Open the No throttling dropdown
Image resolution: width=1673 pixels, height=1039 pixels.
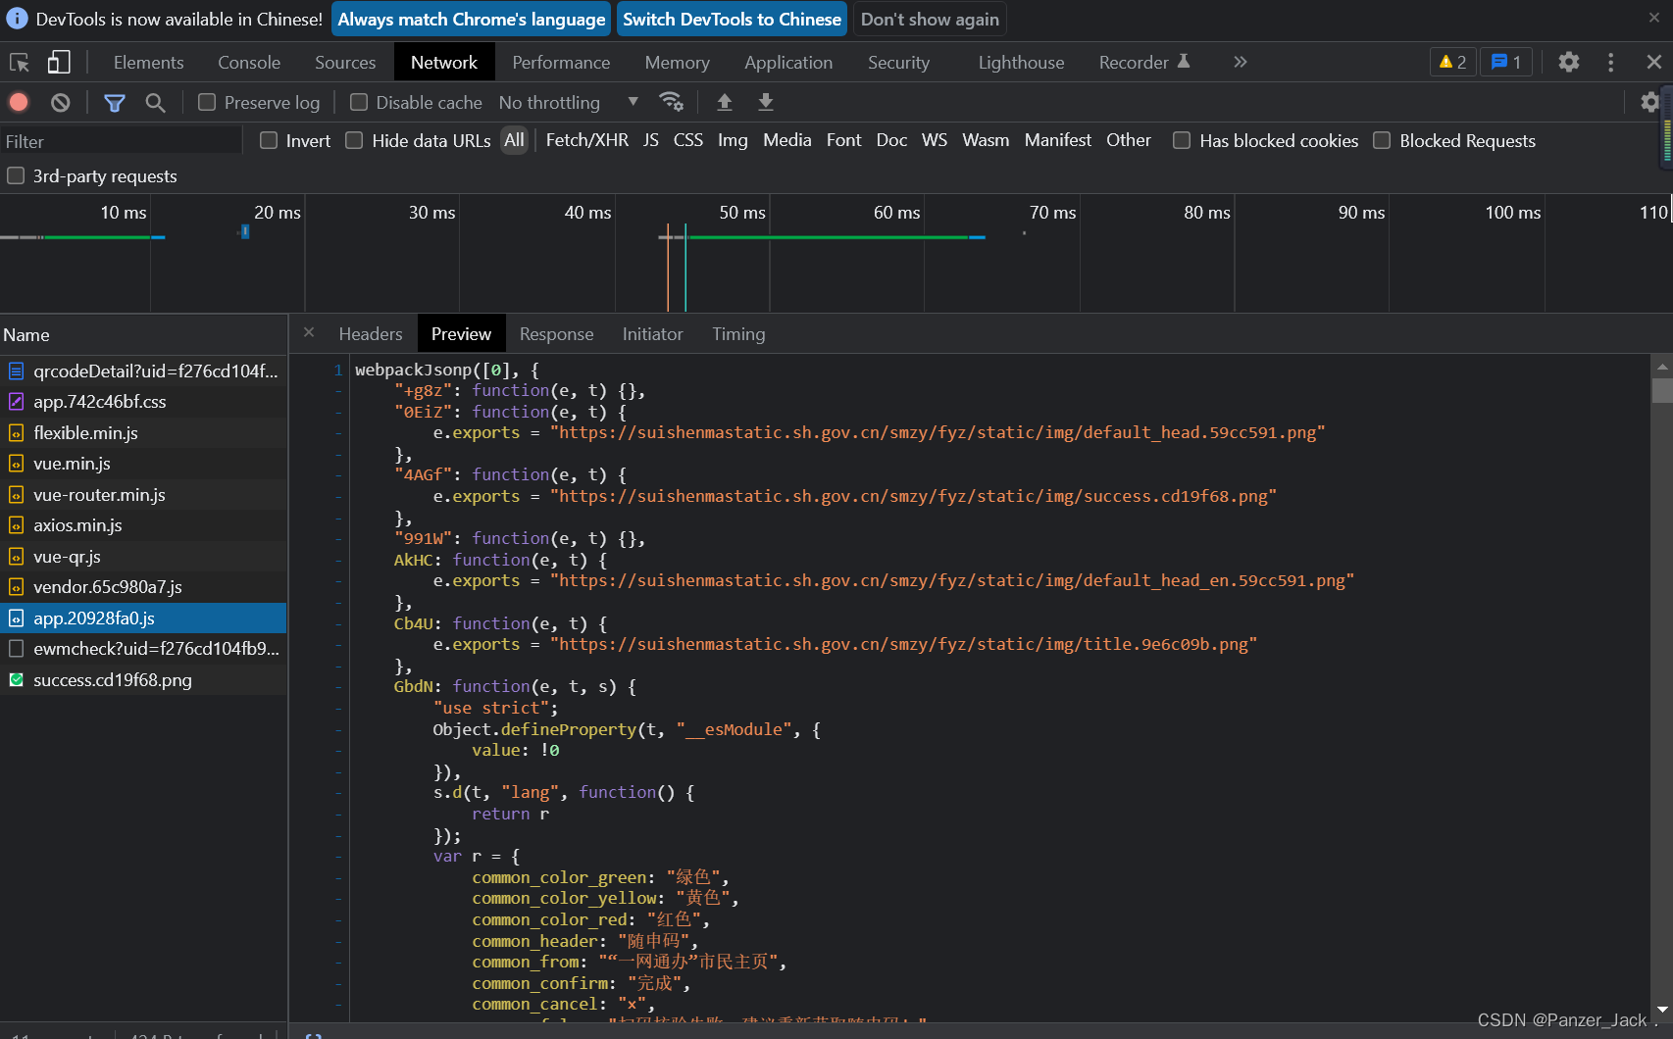tap(569, 102)
